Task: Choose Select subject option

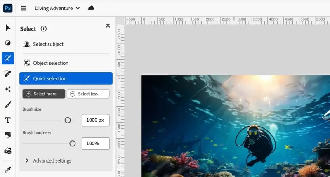Action: [x=66, y=44]
